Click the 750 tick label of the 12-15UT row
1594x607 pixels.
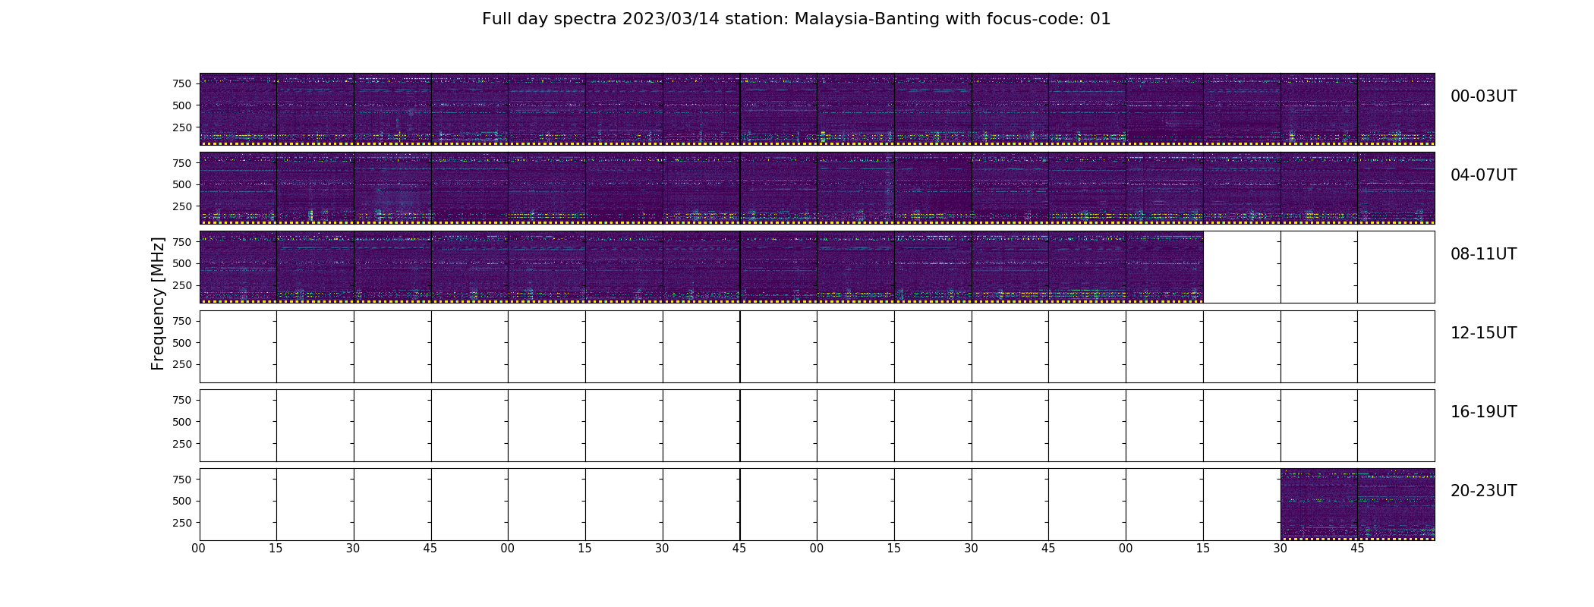(x=181, y=321)
